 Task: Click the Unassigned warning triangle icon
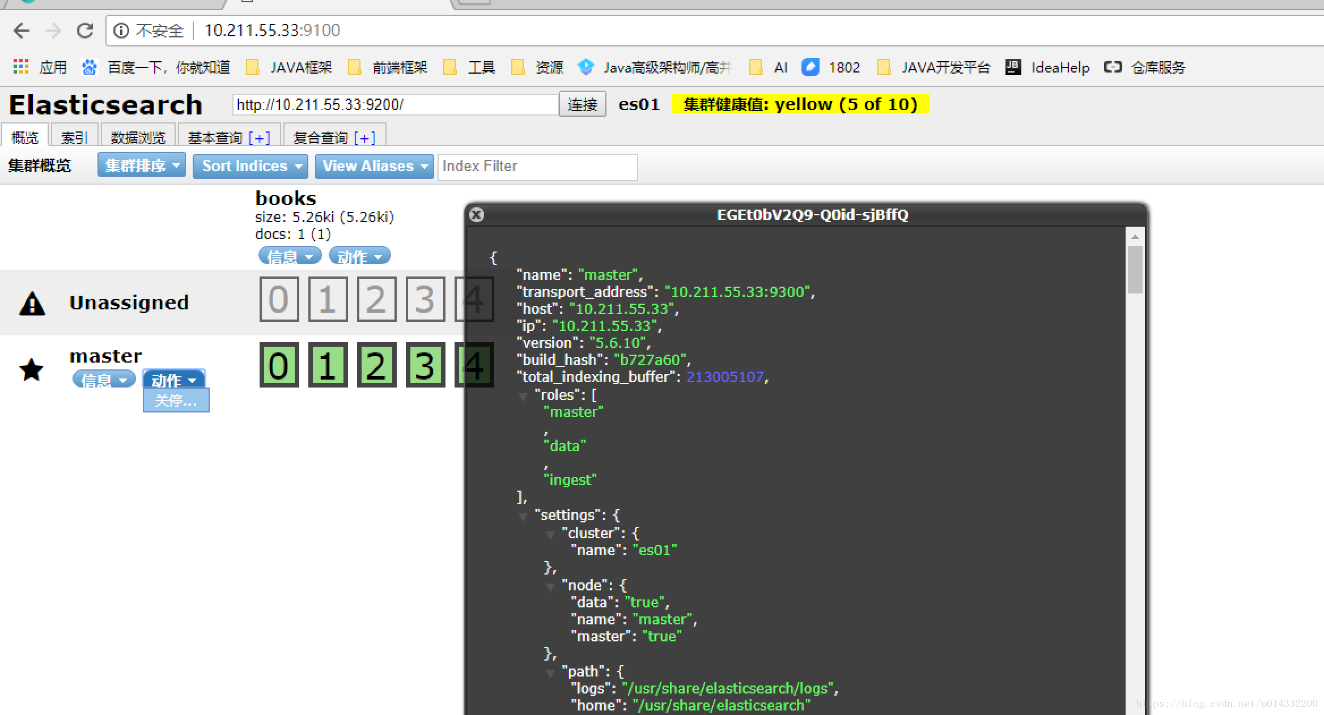tap(32, 303)
